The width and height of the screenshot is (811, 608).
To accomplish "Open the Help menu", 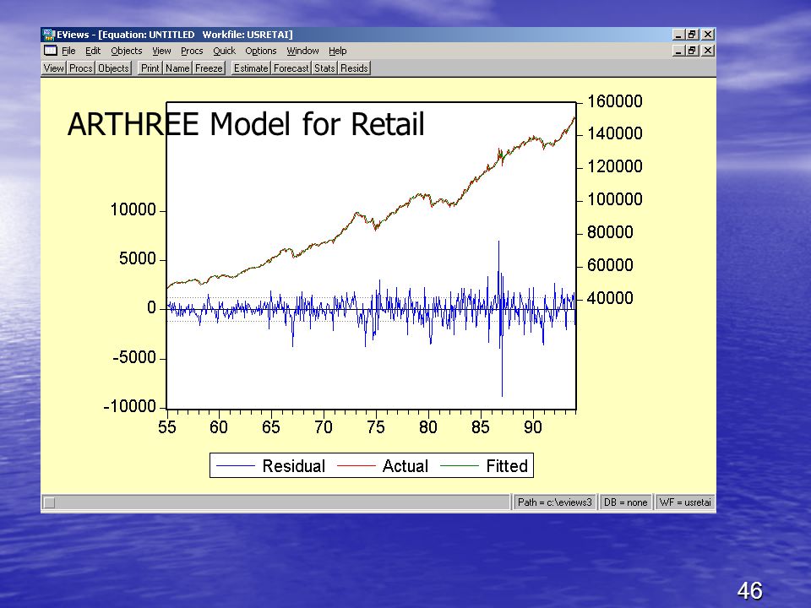I will click(x=337, y=51).
